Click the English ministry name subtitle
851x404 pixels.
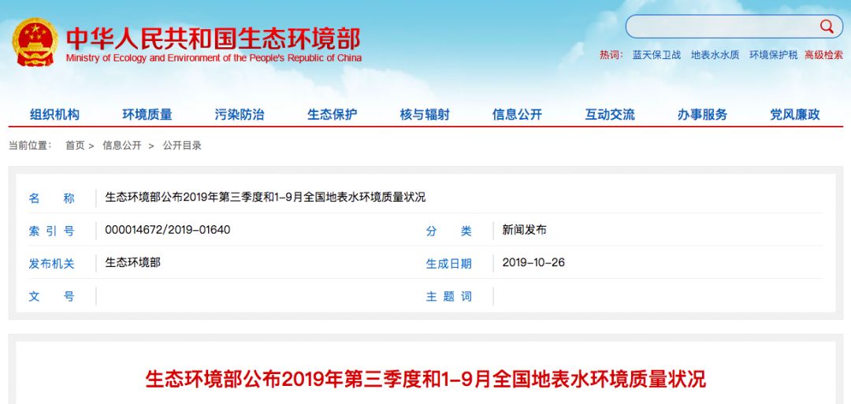[x=214, y=58]
